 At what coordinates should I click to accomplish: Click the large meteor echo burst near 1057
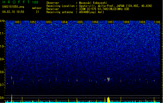[109, 80]
